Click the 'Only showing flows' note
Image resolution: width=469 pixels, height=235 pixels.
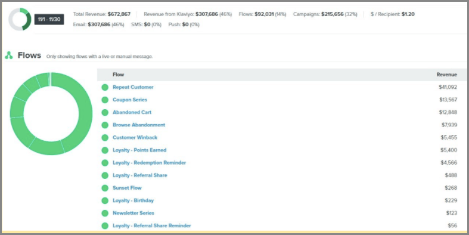pyautogui.click(x=100, y=57)
